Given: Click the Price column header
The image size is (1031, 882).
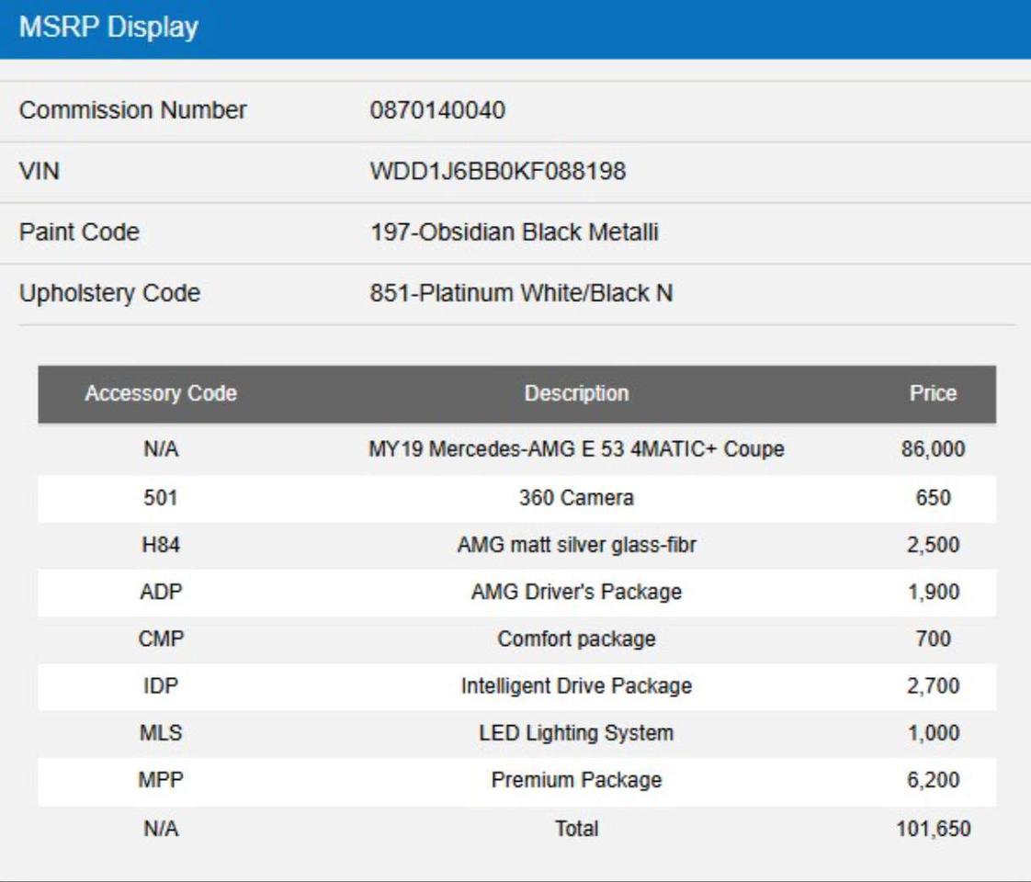Looking at the screenshot, I should click(x=933, y=393).
